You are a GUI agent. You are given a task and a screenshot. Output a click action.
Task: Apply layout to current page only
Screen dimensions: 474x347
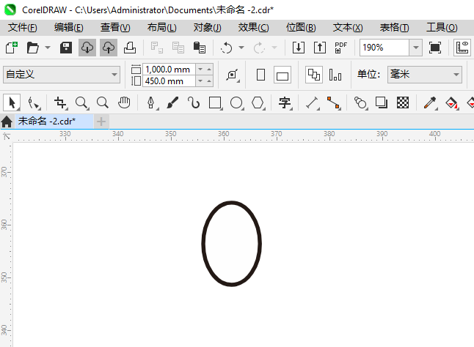coord(335,75)
